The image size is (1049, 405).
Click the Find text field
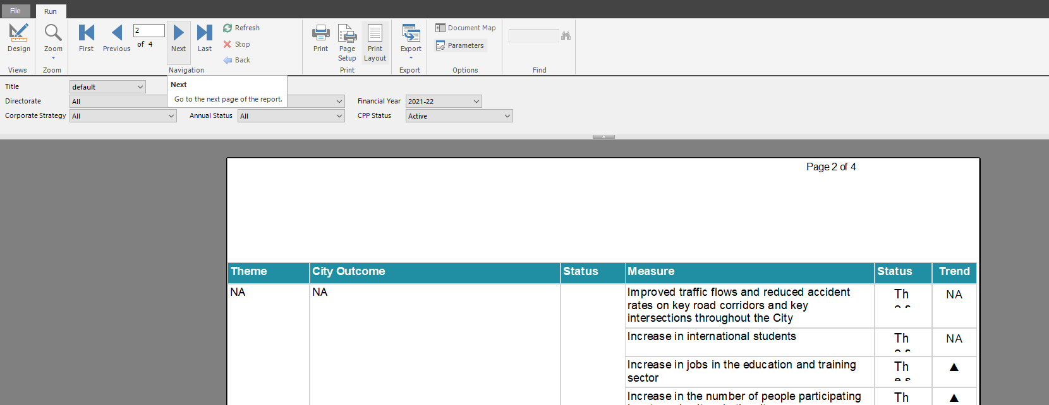(534, 36)
